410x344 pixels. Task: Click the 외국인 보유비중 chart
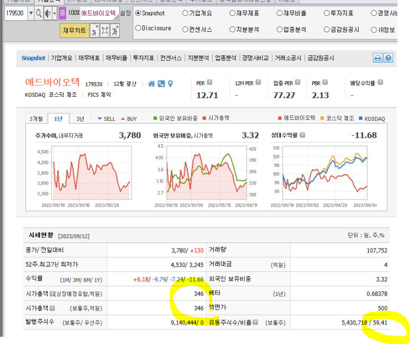[206, 173]
